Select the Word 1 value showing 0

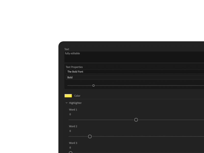point(70,114)
